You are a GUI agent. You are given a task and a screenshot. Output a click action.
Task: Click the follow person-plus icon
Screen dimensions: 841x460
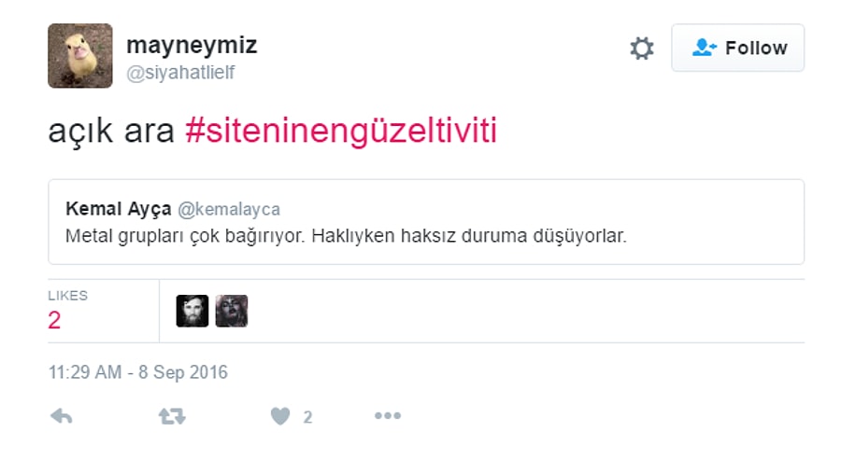705,48
